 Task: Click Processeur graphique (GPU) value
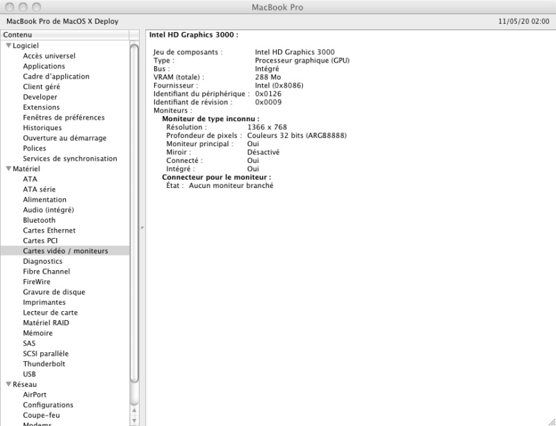(302, 61)
